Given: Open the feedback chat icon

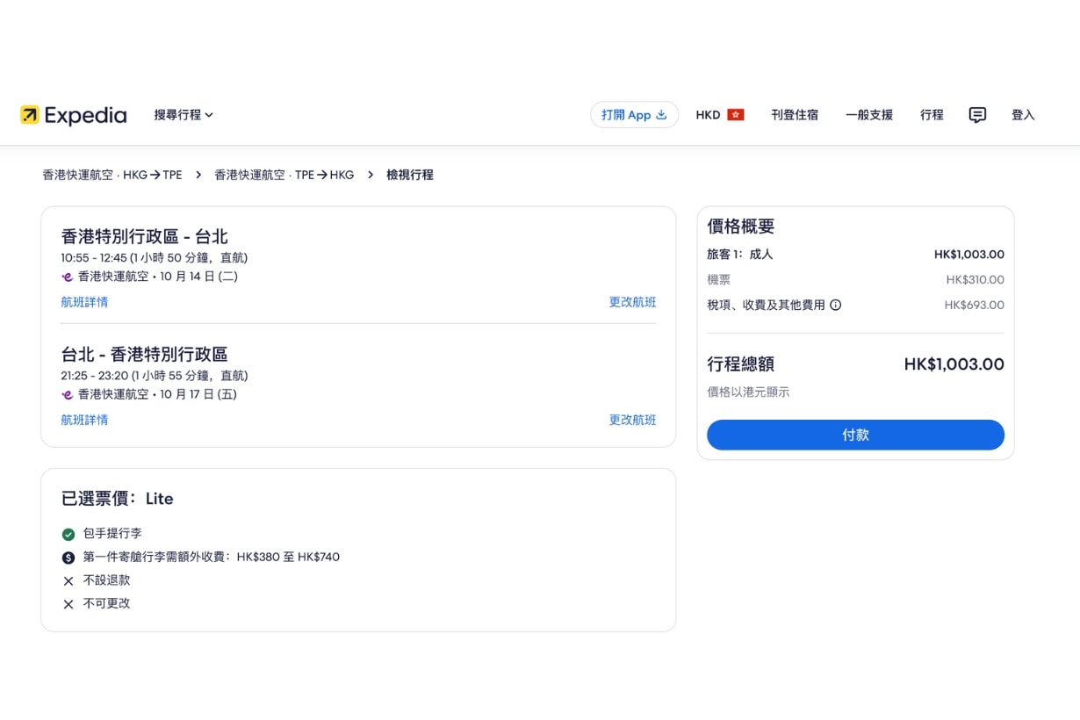Looking at the screenshot, I should coord(976,114).
